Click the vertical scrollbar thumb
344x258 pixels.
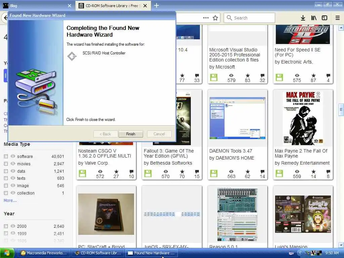click(x=341, y=110)
